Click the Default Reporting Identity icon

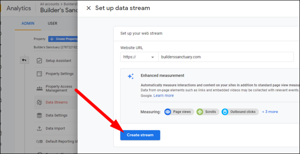39,142
